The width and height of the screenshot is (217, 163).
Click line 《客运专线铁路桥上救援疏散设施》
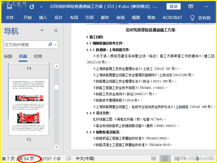pos(135,126)
